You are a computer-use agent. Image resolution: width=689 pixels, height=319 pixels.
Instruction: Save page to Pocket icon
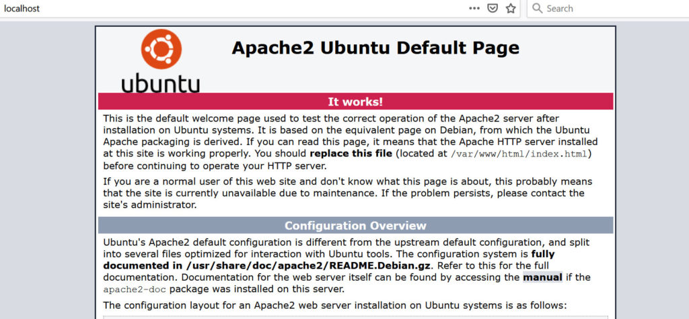click(x=493, y=8)
